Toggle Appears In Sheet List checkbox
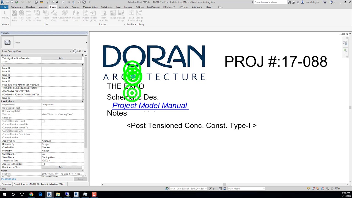 [x=43, y=164]
